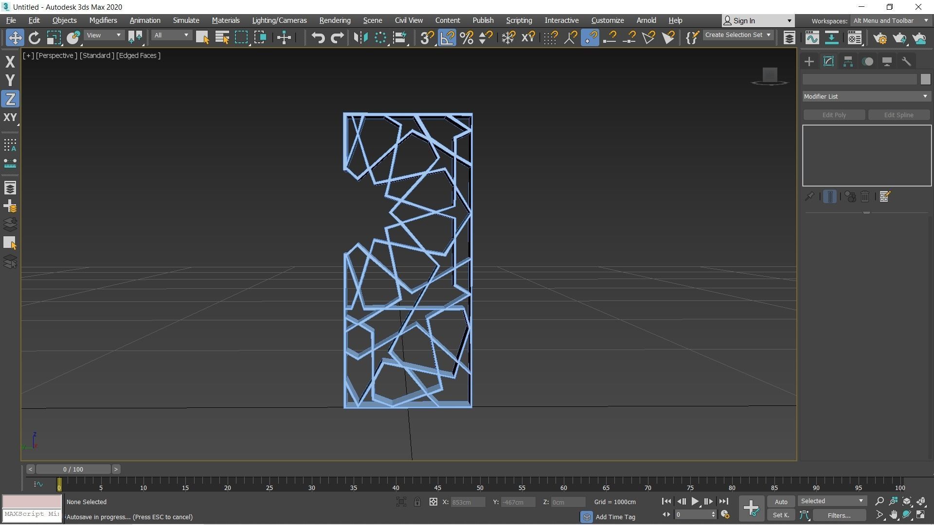Click the Select Object tool
This screenshot has width=934, height=525.
coord(202,37)
